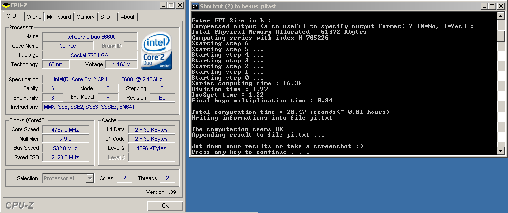Click the Core Speed value '4787.9 MHz'

(65, 130)
